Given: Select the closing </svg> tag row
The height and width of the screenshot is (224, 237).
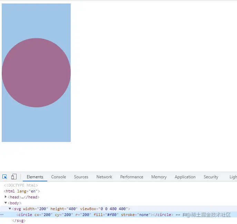Looking at the screenshot, I should 19,221.
